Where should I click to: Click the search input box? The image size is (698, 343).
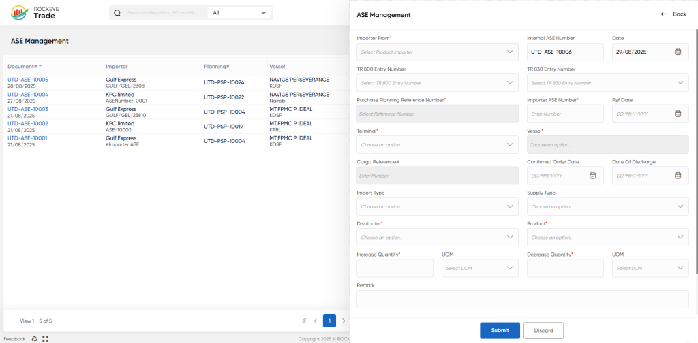(x=164, y=13)
